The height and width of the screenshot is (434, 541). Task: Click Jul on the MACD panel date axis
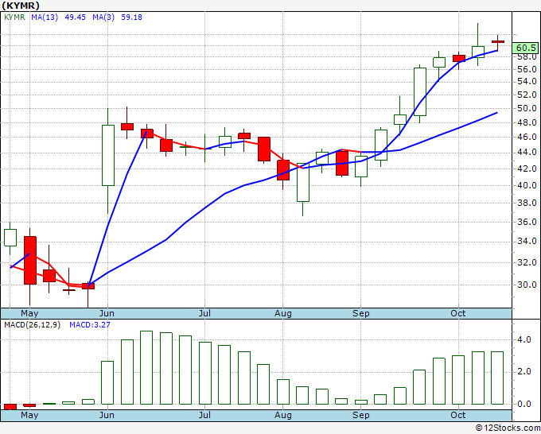tap(204, 415)
